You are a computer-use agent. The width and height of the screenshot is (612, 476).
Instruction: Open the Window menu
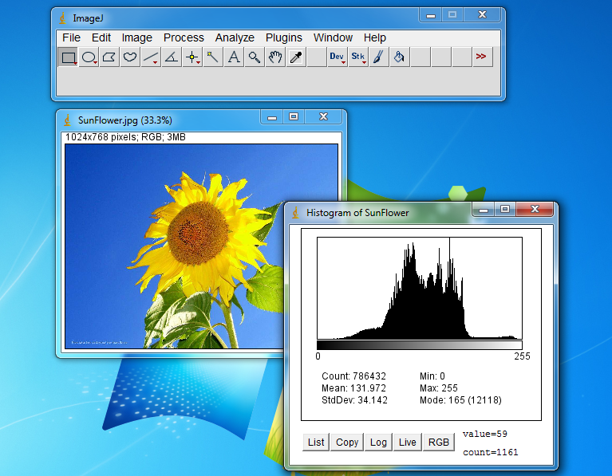pos(333,37)
